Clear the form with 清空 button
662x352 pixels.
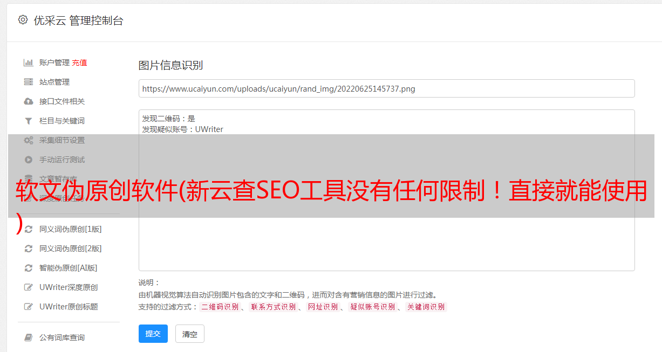click(x=190, y=334)
